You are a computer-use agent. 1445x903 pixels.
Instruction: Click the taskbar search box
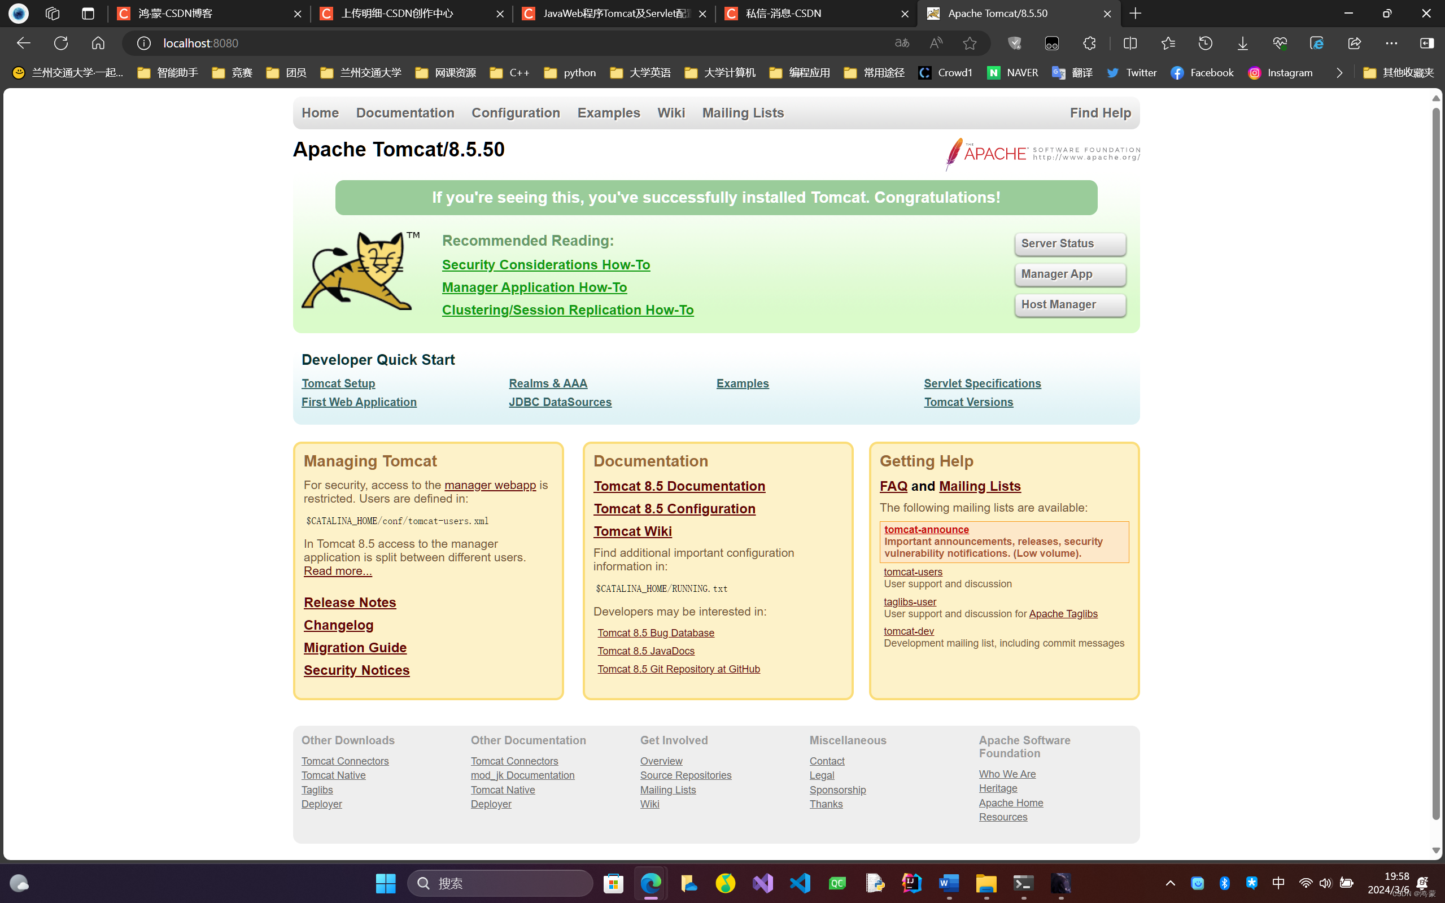pyautogui.click(x=500, y=883)
